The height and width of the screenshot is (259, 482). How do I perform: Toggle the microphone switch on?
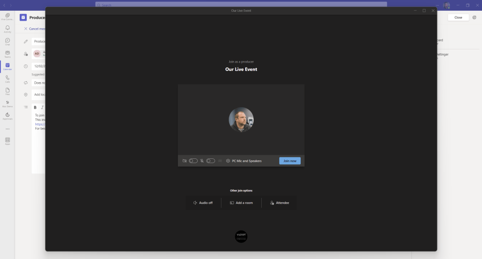coord(210,161)
